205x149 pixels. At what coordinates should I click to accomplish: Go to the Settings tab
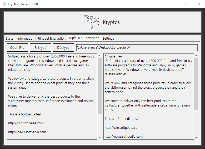108,39
